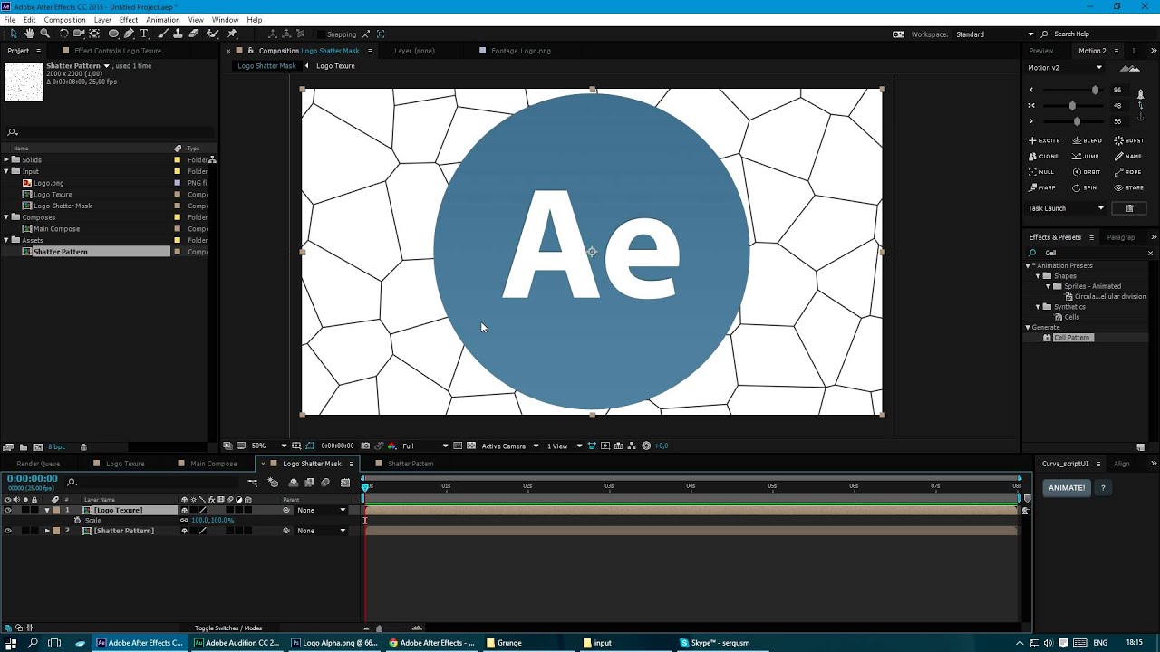Image resolution: width=1160 pixels, height=652 pixels.
Task: Toggle Scale constrain proportions link
Action: (x=184, y=521)
